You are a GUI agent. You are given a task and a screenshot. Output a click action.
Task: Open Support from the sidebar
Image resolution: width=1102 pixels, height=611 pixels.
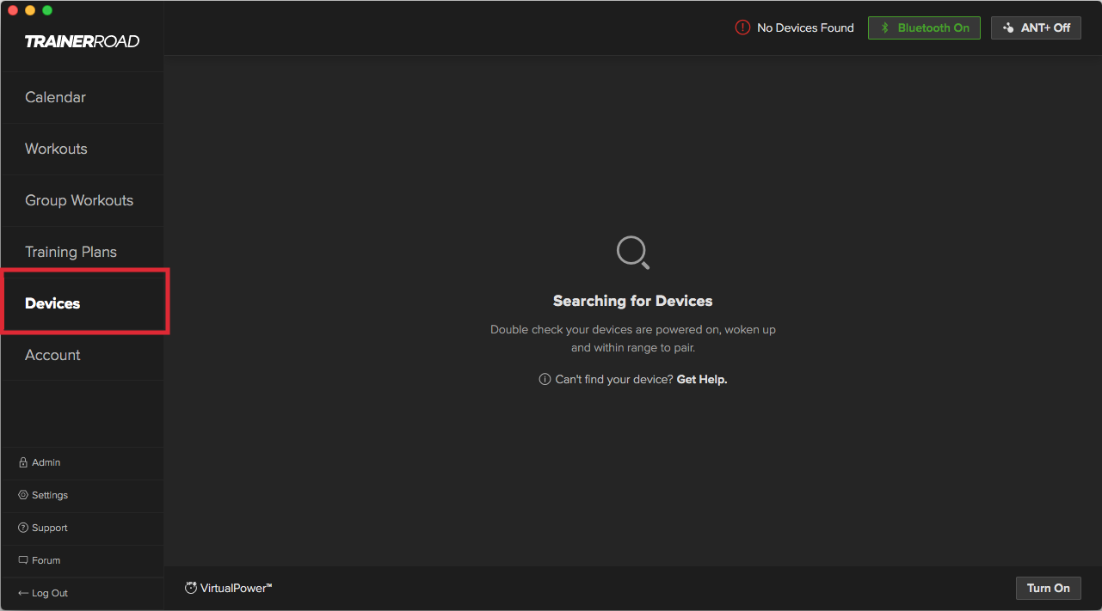[x=82, y=528]
